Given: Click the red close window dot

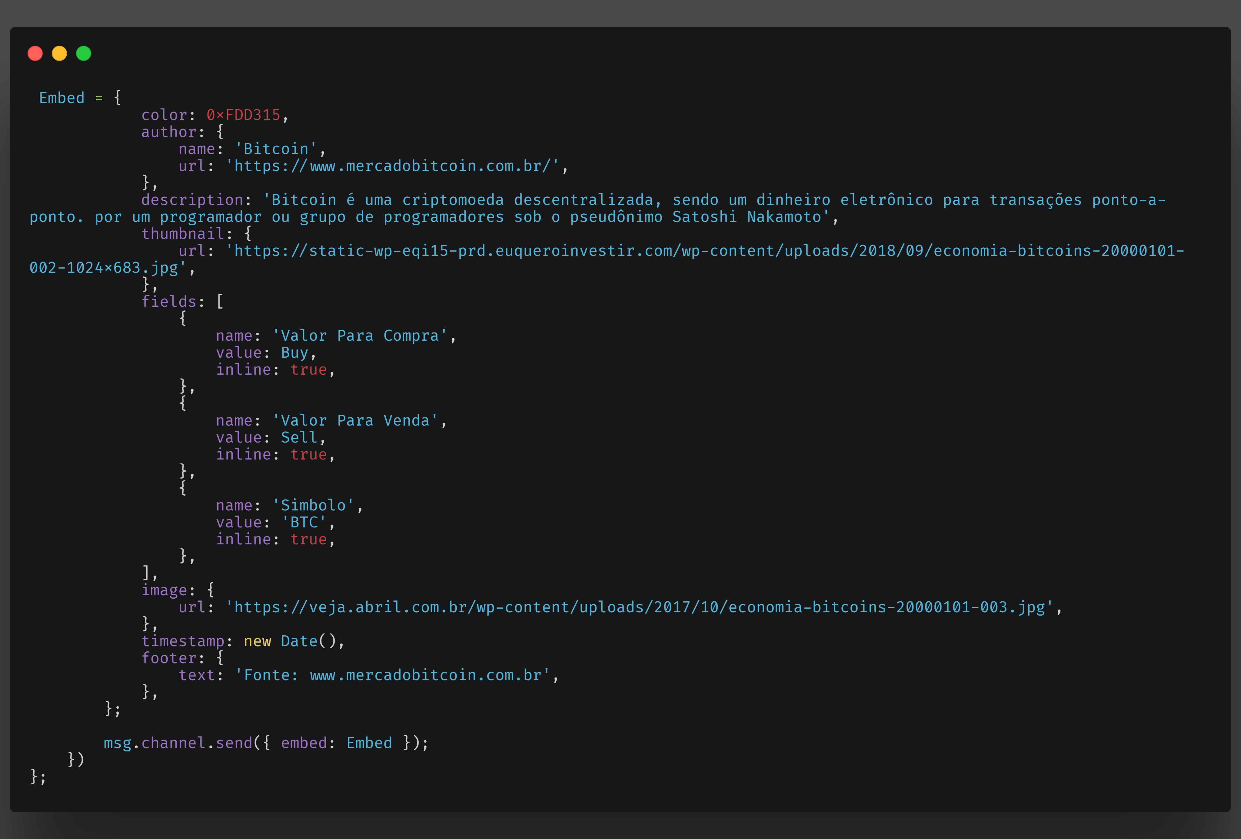Looking at the screenshot, I should pos(35,53).
